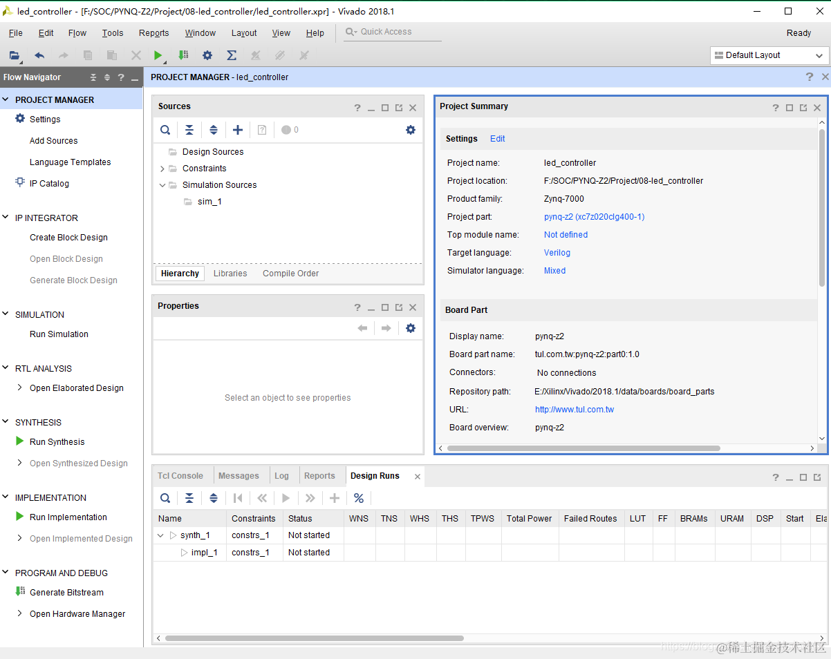831x659 pixels.
Task: Switch to Libraries tab in Sources
Action: point(230,274)
